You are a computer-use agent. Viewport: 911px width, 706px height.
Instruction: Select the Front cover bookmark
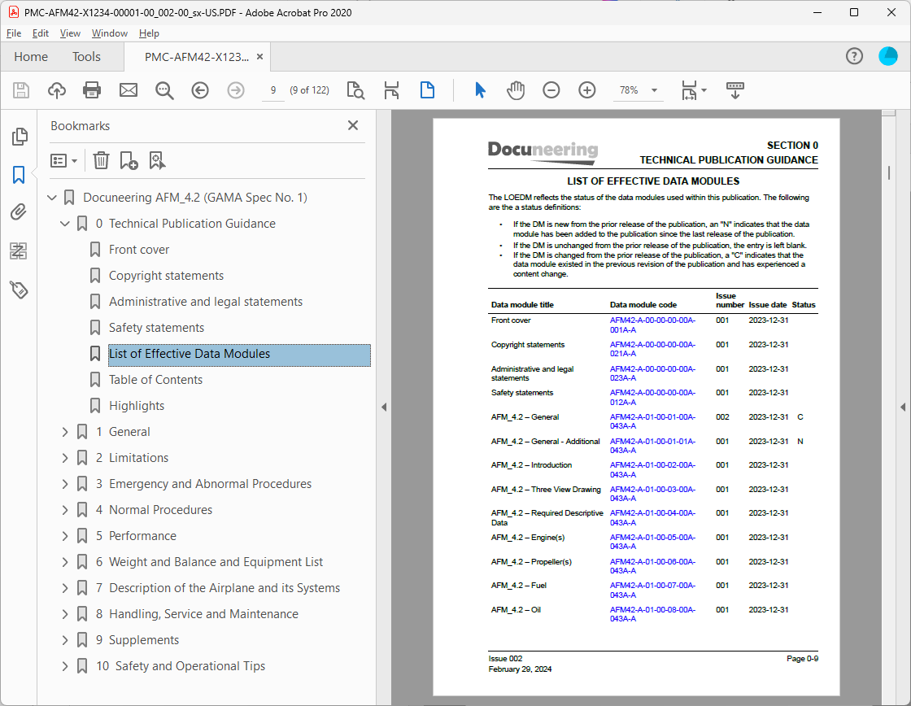[x=139, y=249]
